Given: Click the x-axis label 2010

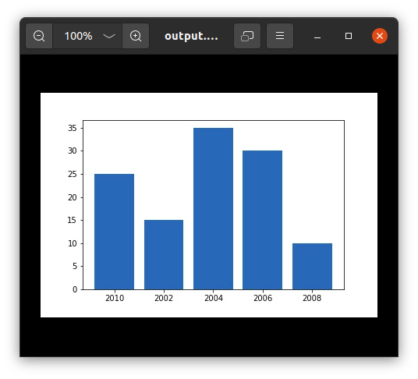Looking at the screenshot, I should [x=115, y=298].
